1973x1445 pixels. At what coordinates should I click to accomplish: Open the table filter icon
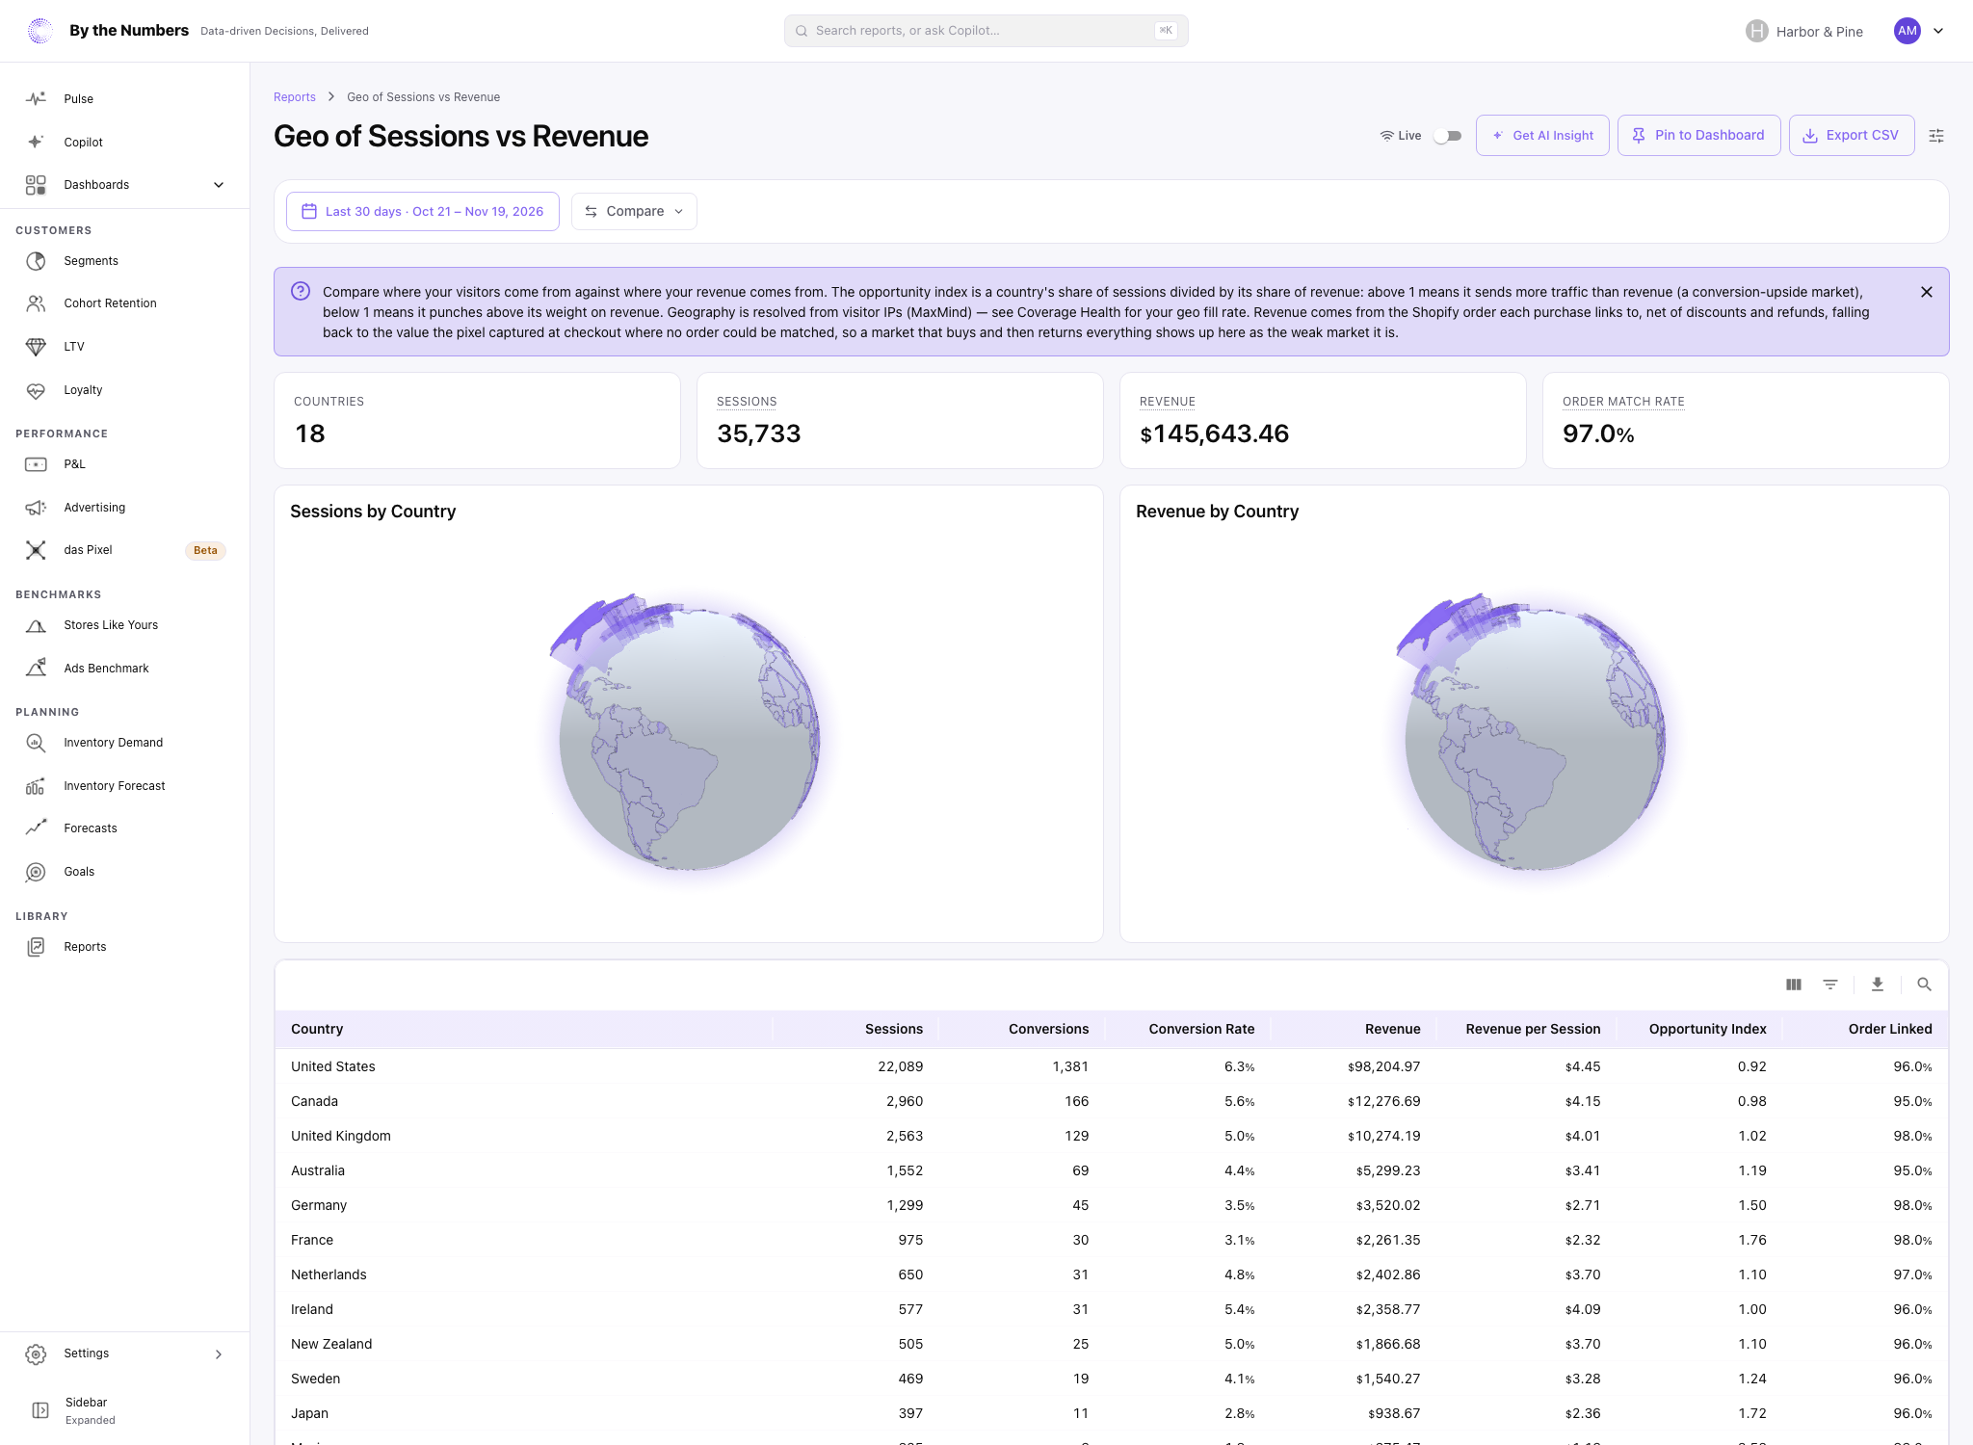click(x=1830, y=985)
